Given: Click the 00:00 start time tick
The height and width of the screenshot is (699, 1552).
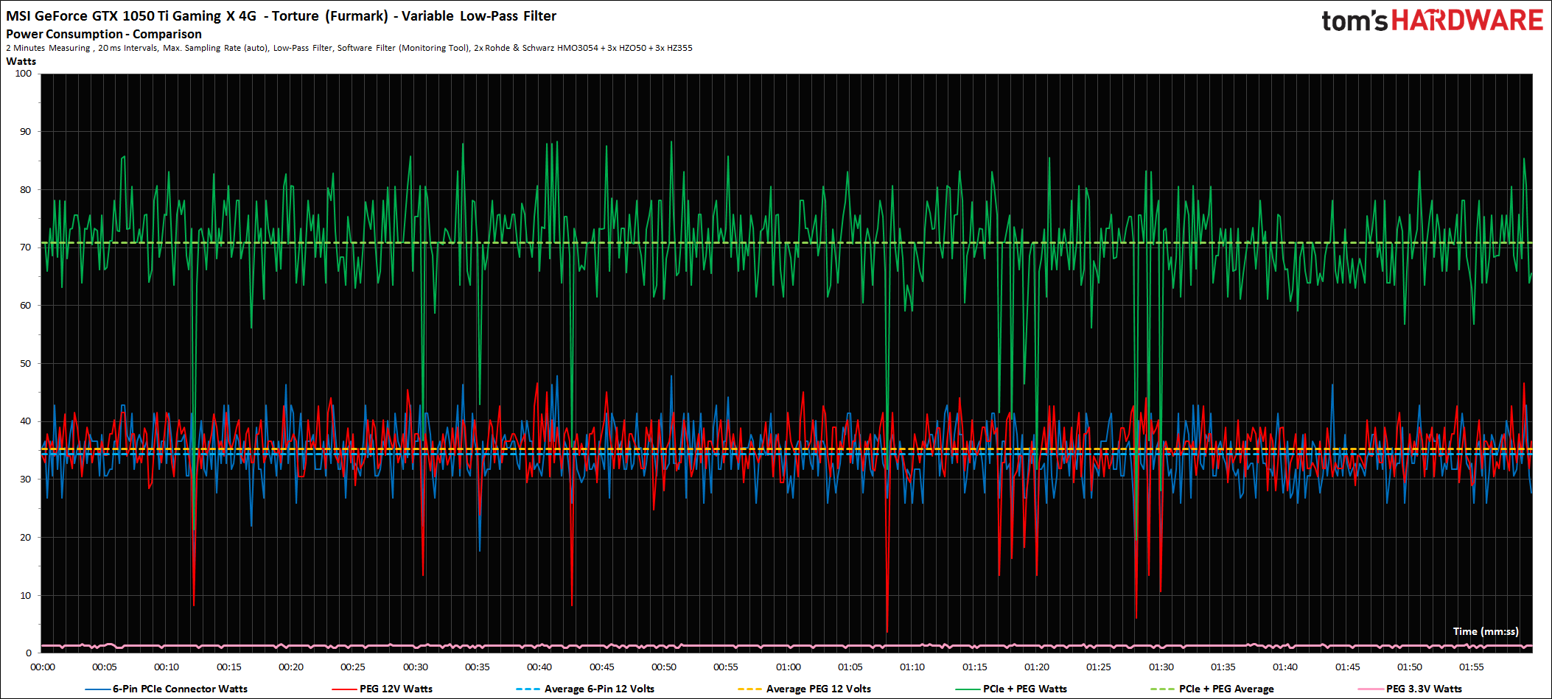Looking at the screenshot, I should coord(43,667).
